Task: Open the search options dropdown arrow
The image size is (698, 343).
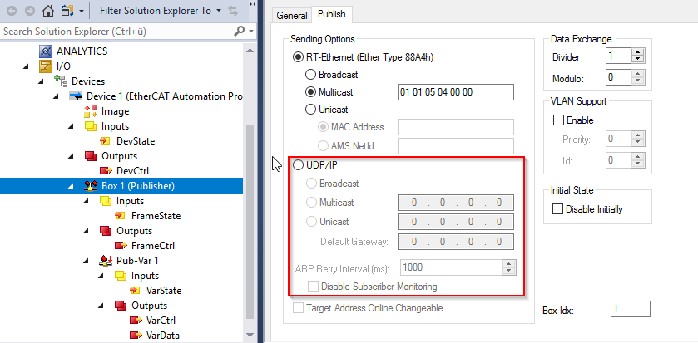Action: pyautogui.click(x=251, y=32)
